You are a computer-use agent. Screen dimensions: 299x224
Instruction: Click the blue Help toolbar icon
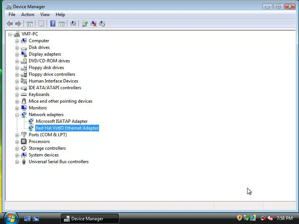tap(53, 24)
